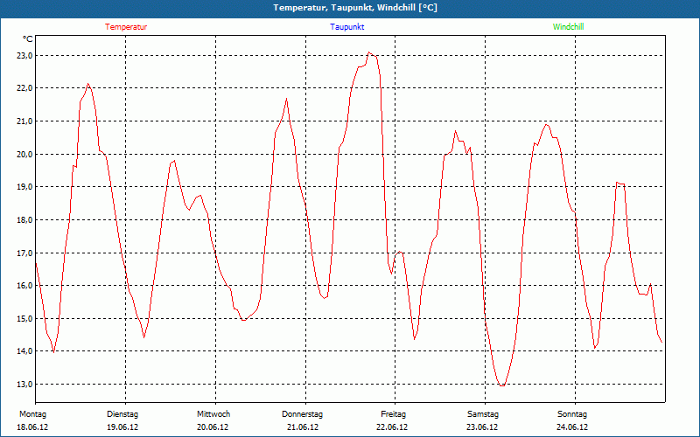Click the chart title Temperatur, Taupunkt, Windchill
Image resolution: width=700 pixels, height=437 pixels.
click(x=355, y=8)
